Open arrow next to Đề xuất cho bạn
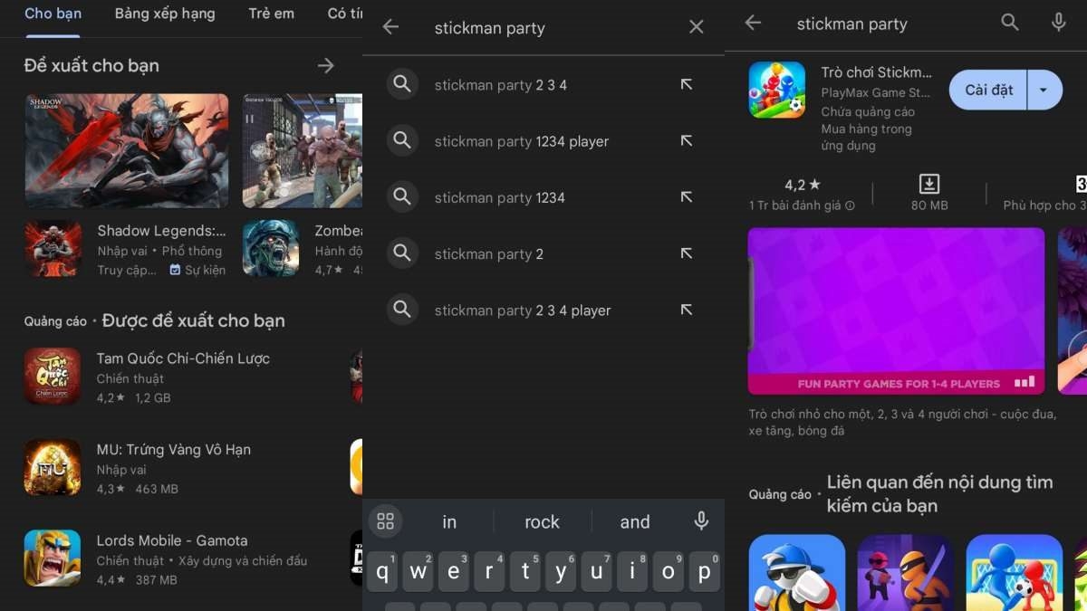The image size is (1087, 611). click(x=326, y=65)
